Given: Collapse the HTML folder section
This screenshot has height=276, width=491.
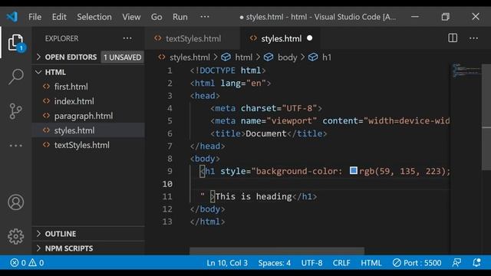Looking at the screenshot, I should tap(88, 72).
